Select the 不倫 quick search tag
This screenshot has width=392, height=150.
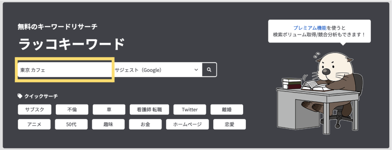tap(72, 110)
